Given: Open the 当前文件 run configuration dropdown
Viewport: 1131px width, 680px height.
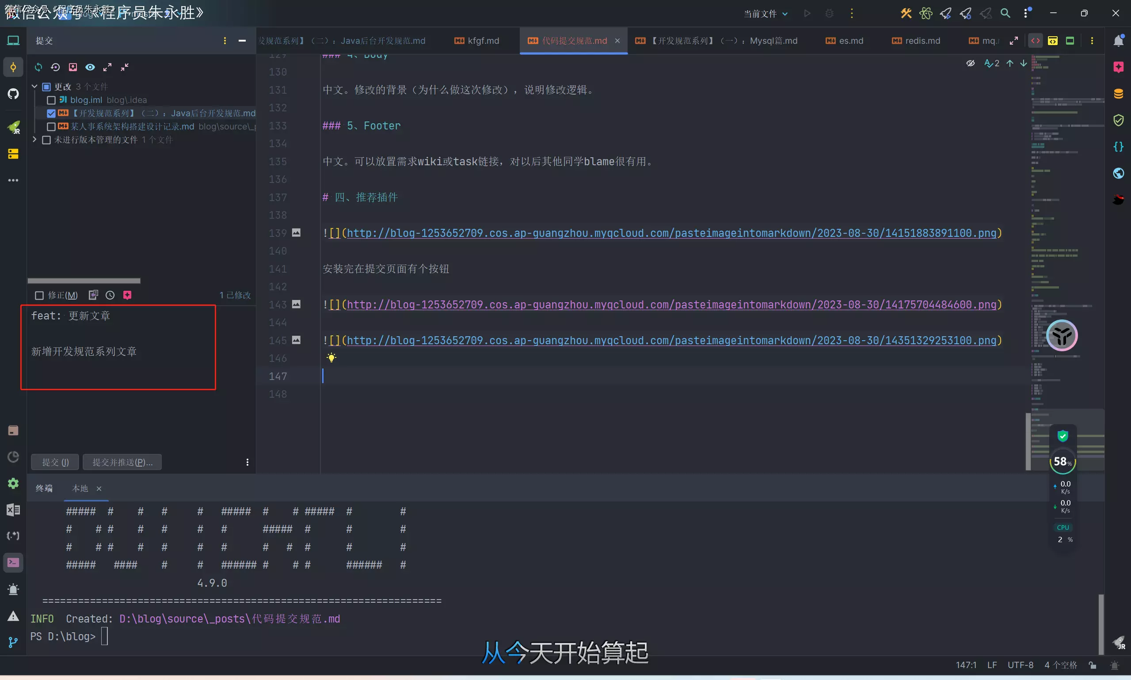Looking at the screenshot, I should (765, 13).
